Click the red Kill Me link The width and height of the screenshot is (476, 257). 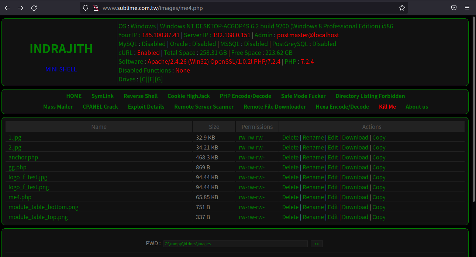[x=387, y=107]
